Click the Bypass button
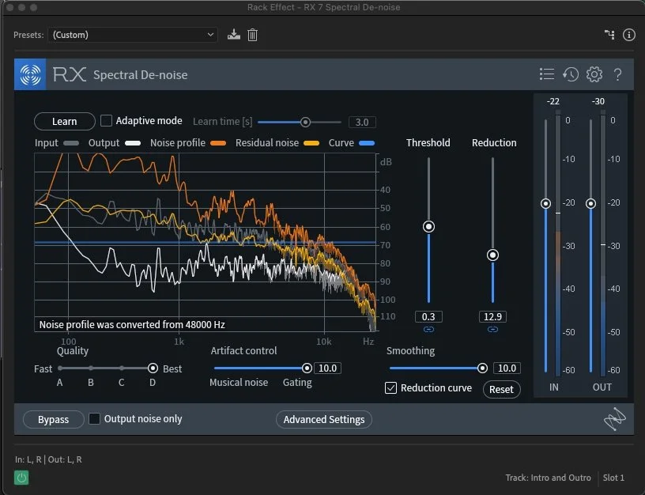 [54, 419]
